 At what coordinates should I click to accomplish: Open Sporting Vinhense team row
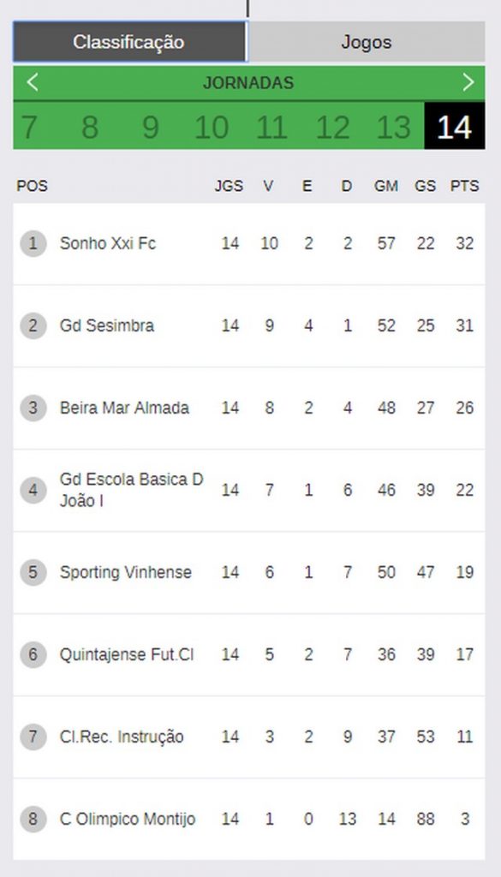pyautogui.click(x=249, y=573)
